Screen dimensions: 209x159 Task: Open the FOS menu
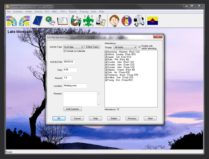click(47, 12)
